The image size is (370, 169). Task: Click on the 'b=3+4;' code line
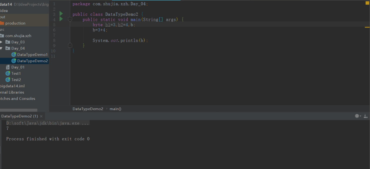pyautogui.click(x=100, y=30)
